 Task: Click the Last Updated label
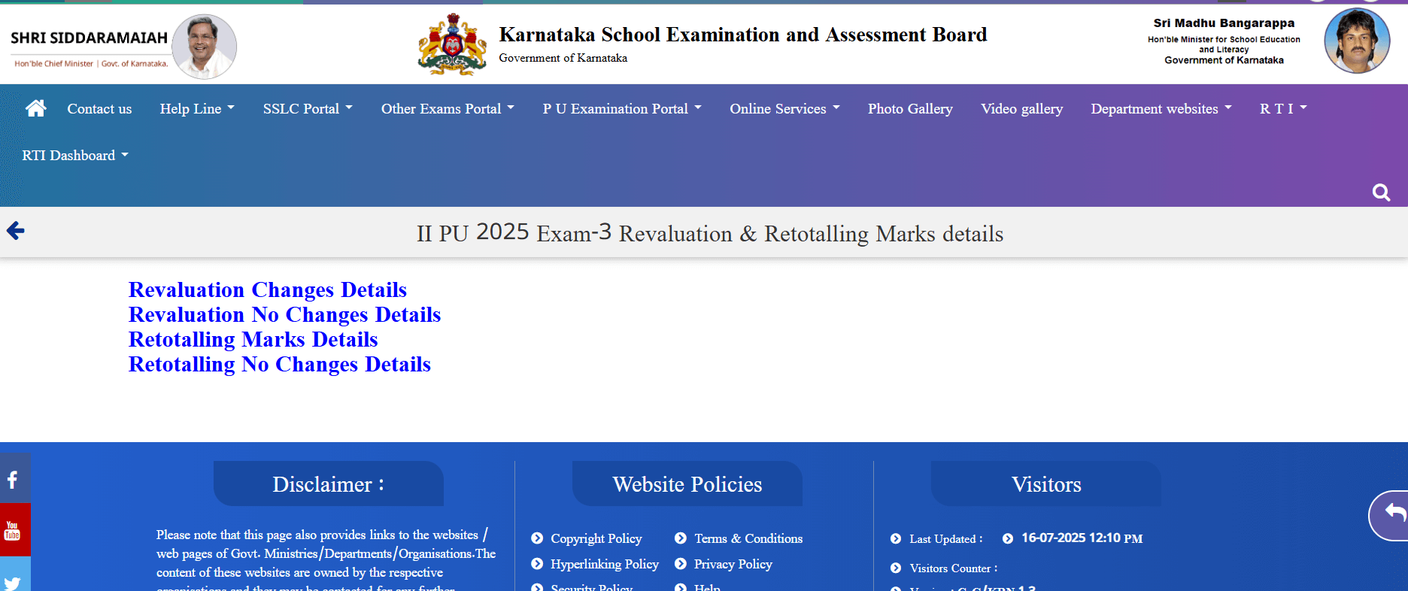coord(945,538)
